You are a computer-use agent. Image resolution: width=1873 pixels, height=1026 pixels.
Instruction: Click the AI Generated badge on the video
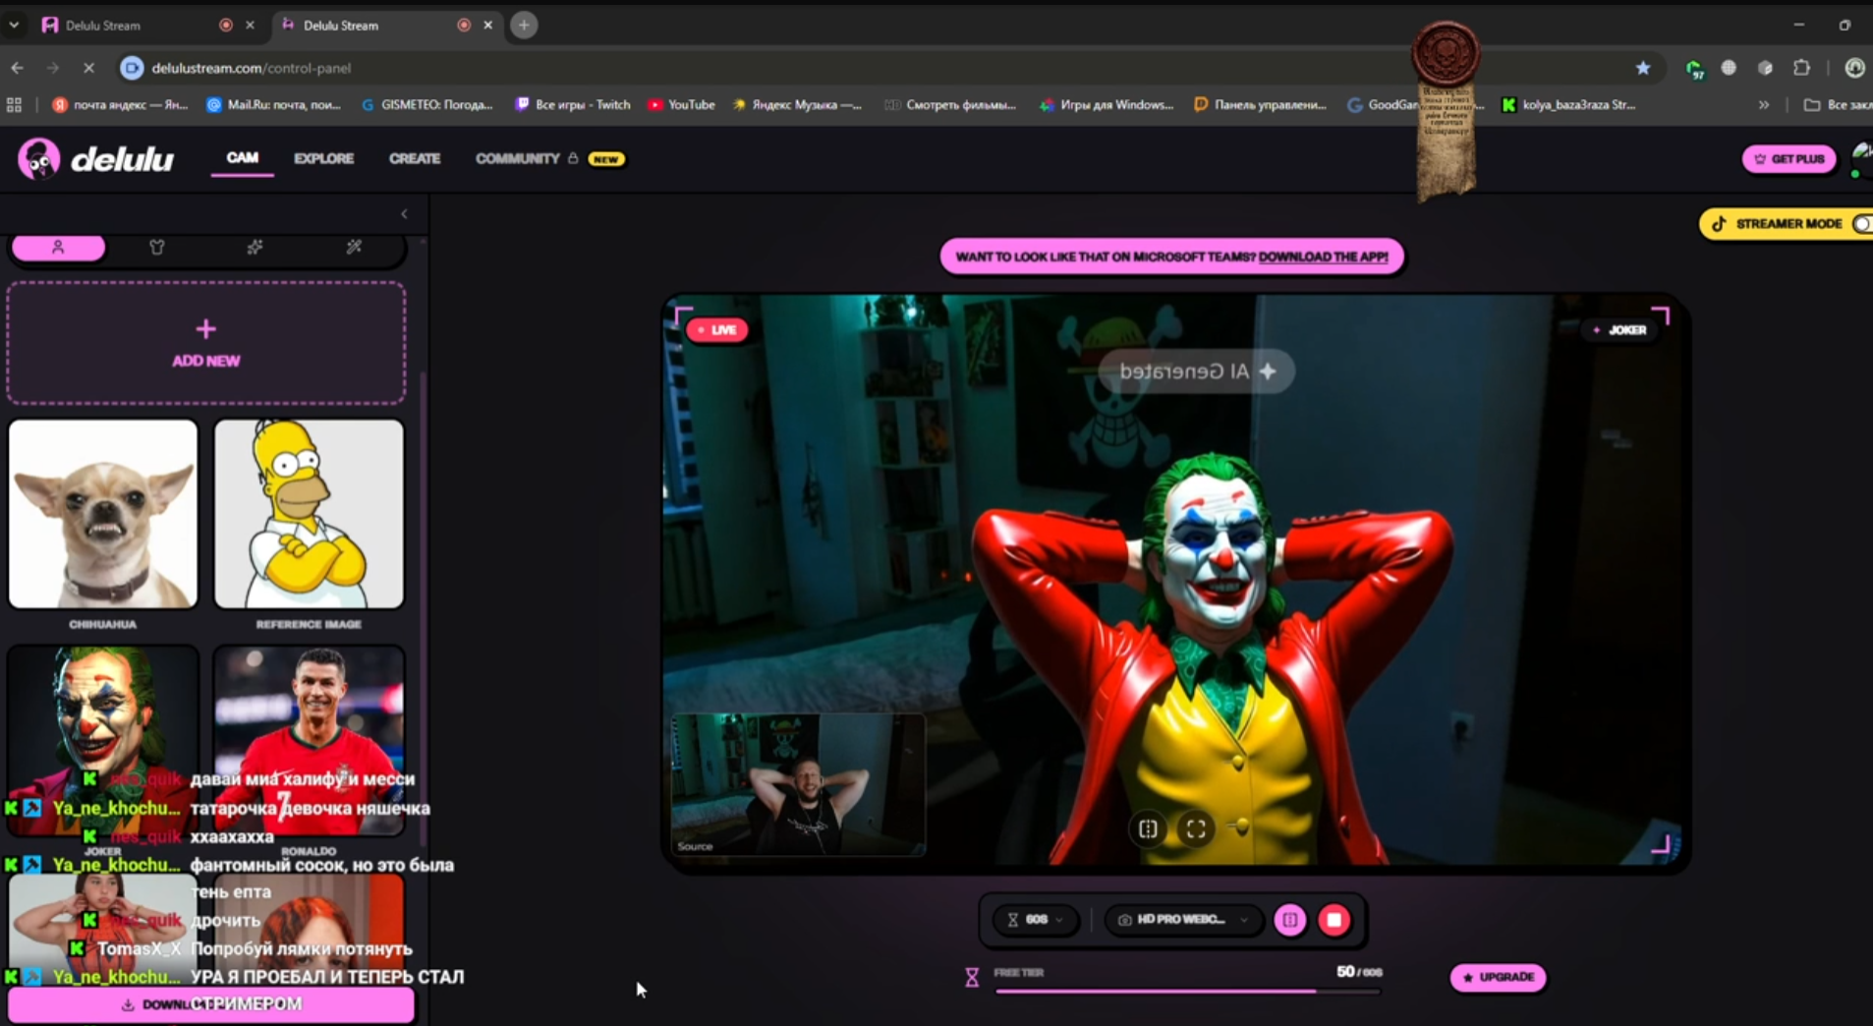[x=1196, y=371]
